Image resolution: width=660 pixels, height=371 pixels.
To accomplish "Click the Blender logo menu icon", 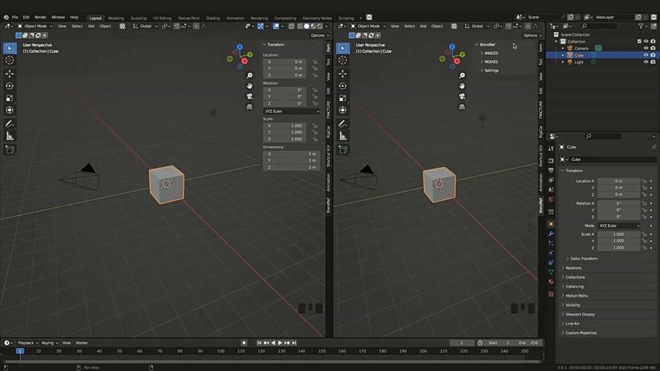I will point(6,17).
